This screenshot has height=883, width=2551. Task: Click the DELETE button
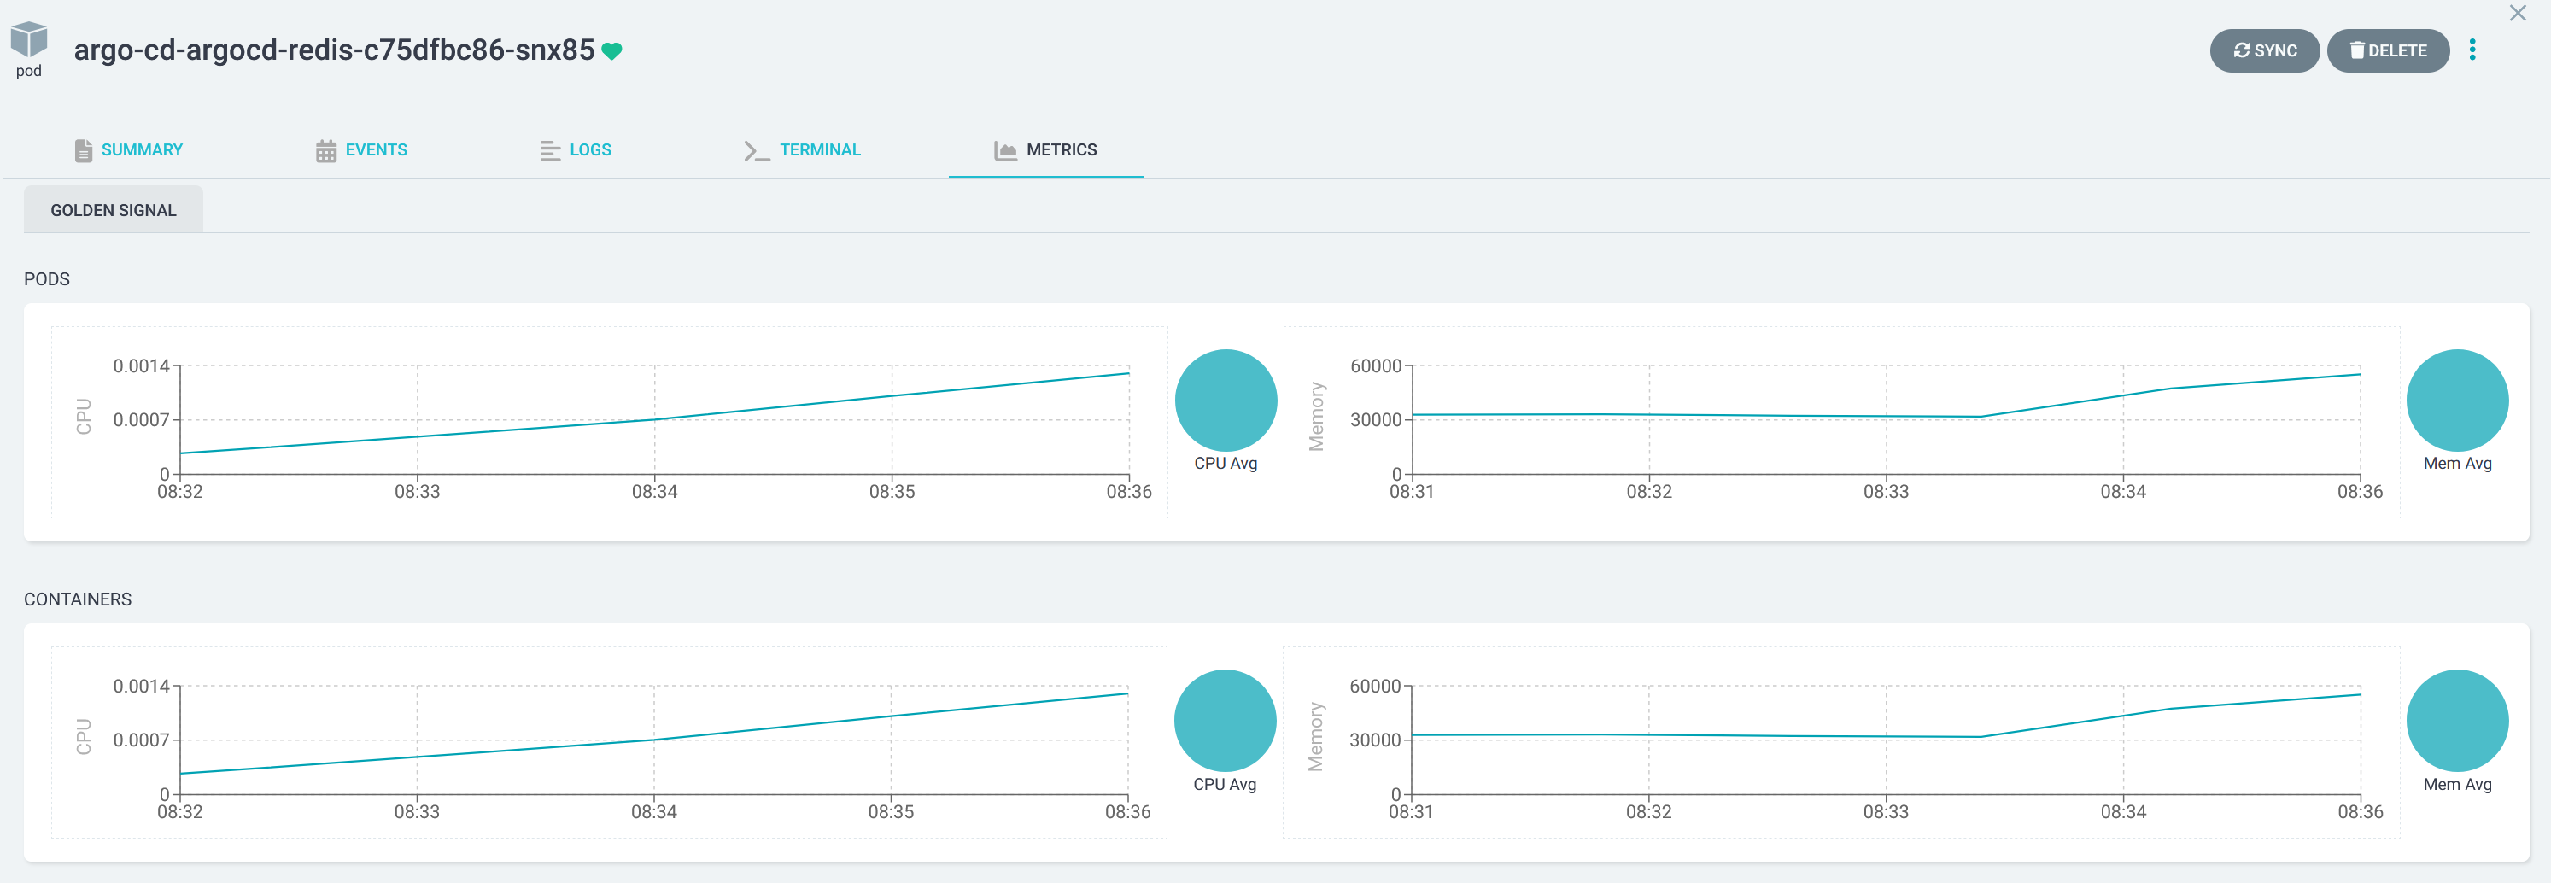click(x=2388, y=50)
